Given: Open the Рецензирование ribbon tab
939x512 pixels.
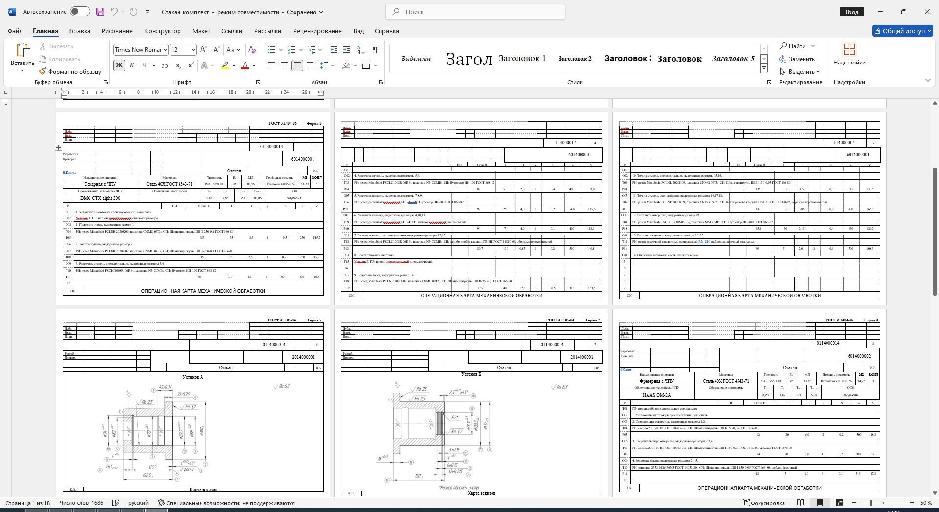Looking at the screenshot, I should tap(317, 31).
